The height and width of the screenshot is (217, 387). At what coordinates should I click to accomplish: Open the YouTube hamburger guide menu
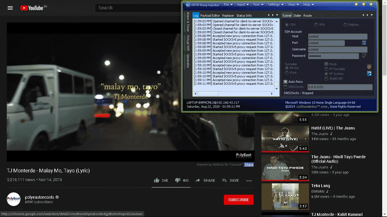pyautogui.click(x=10, y=8)
